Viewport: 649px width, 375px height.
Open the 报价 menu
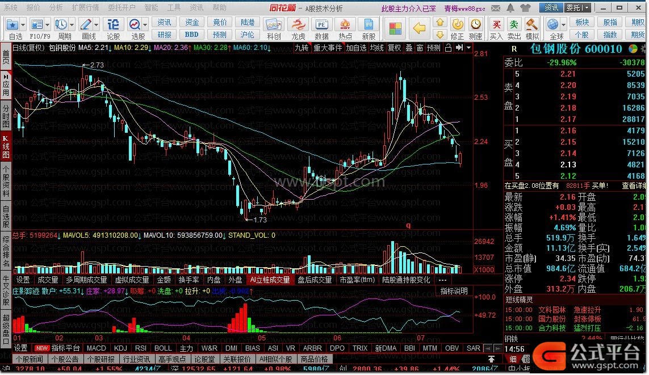[33, 7]
